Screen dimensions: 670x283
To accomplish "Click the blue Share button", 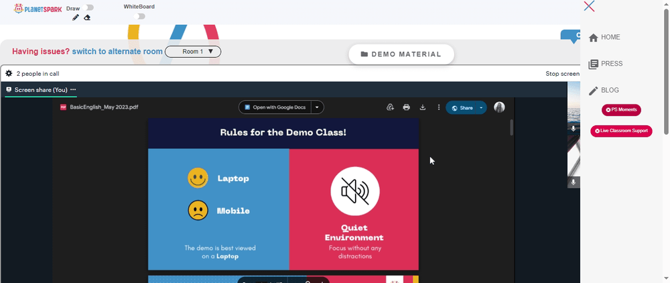I will [x=462, y=108].
